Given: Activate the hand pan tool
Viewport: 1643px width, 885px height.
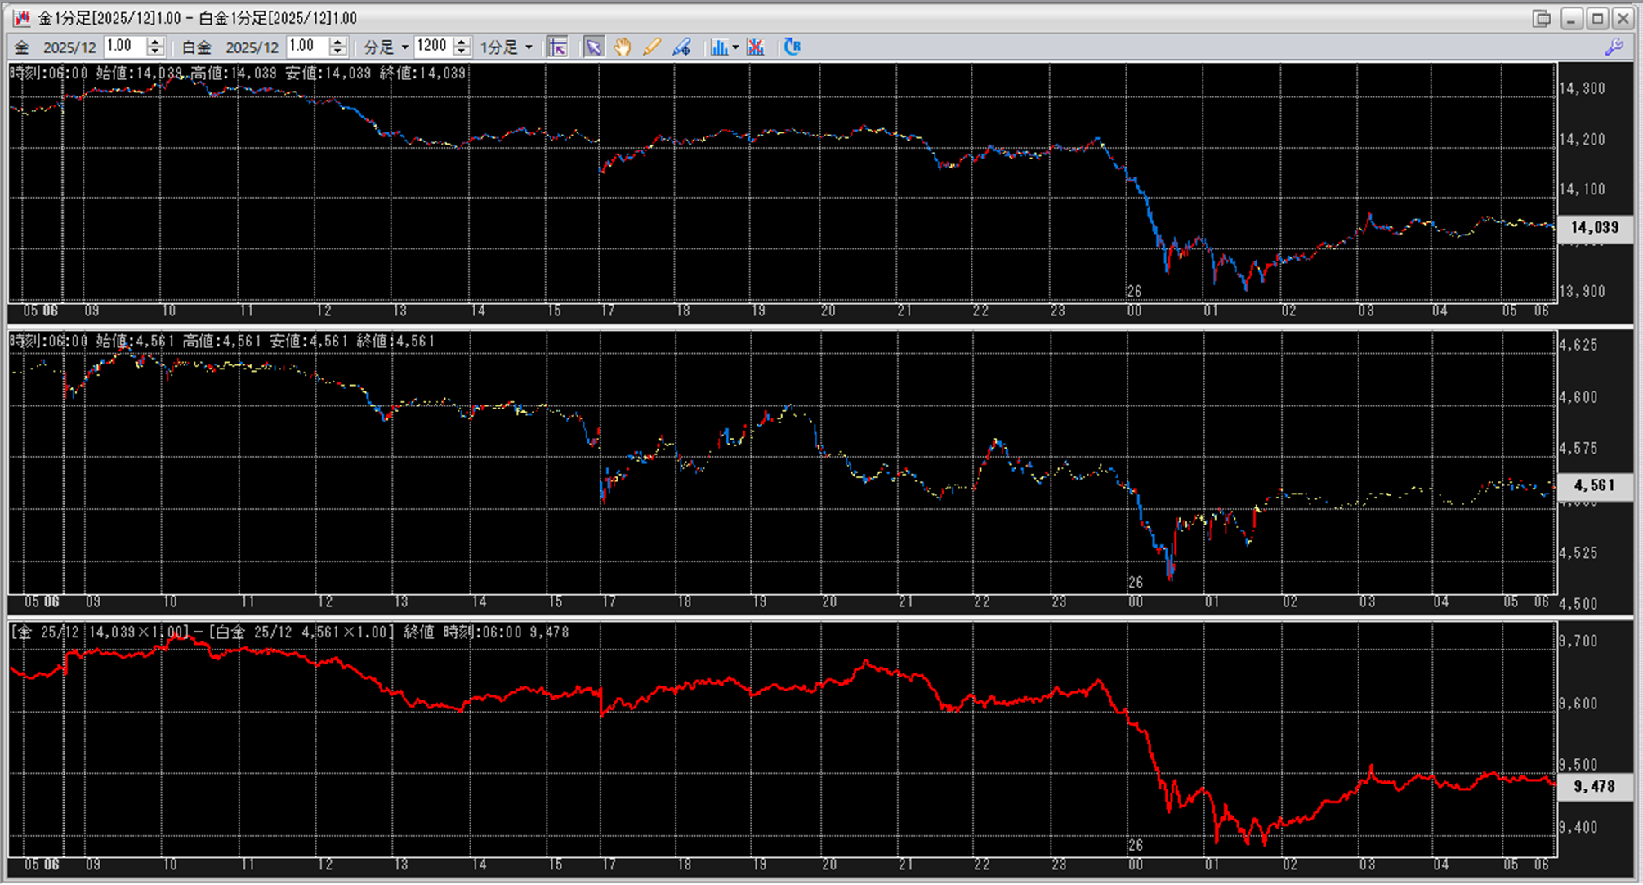Looking at the screenshot, I should tap(623, 47).
